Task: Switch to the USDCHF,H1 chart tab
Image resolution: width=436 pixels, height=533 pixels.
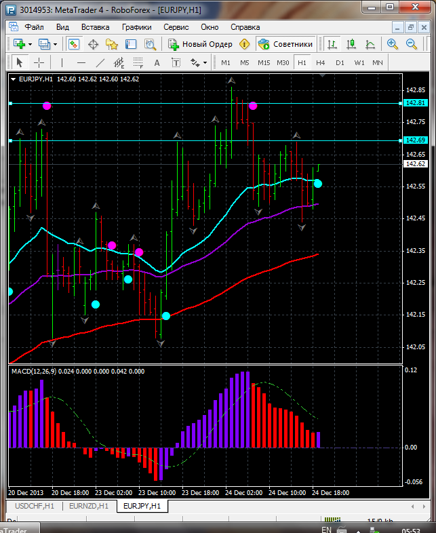Action: click(x=34, y=506)
